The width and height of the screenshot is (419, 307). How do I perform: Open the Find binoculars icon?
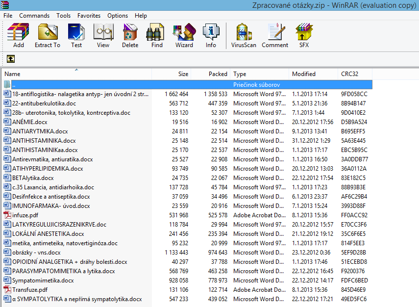click(x=157, y=36)
